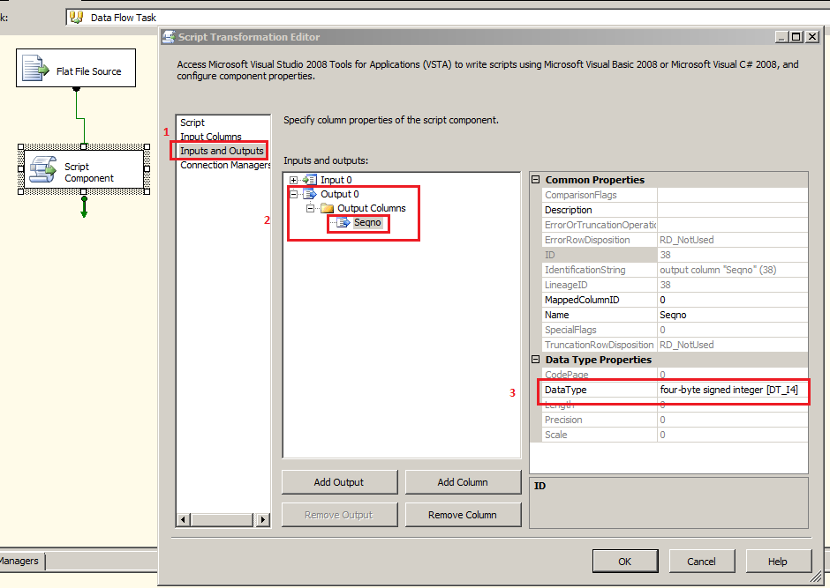Select the Flat File Source component icon
The image size is (830, 588).
[35, 67]
